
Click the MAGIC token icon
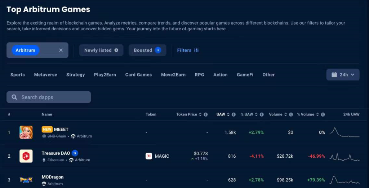tap(149, 156)
